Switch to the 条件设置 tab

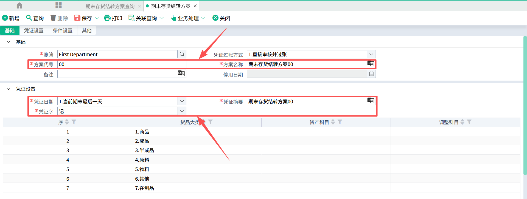pyautogui.click(x=63, y=30)
